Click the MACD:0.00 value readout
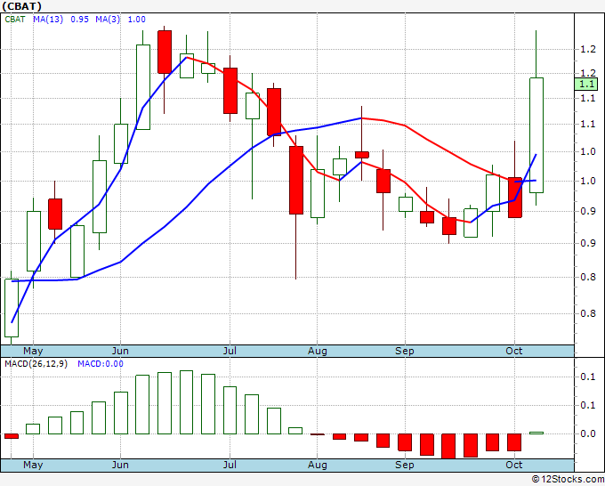 pos(101,364)
